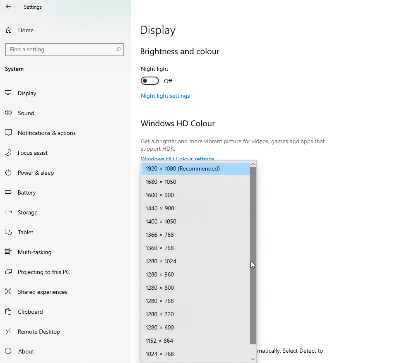Click the Notifications & actions icon
This screenshot has height=363, width=395.
8,132
